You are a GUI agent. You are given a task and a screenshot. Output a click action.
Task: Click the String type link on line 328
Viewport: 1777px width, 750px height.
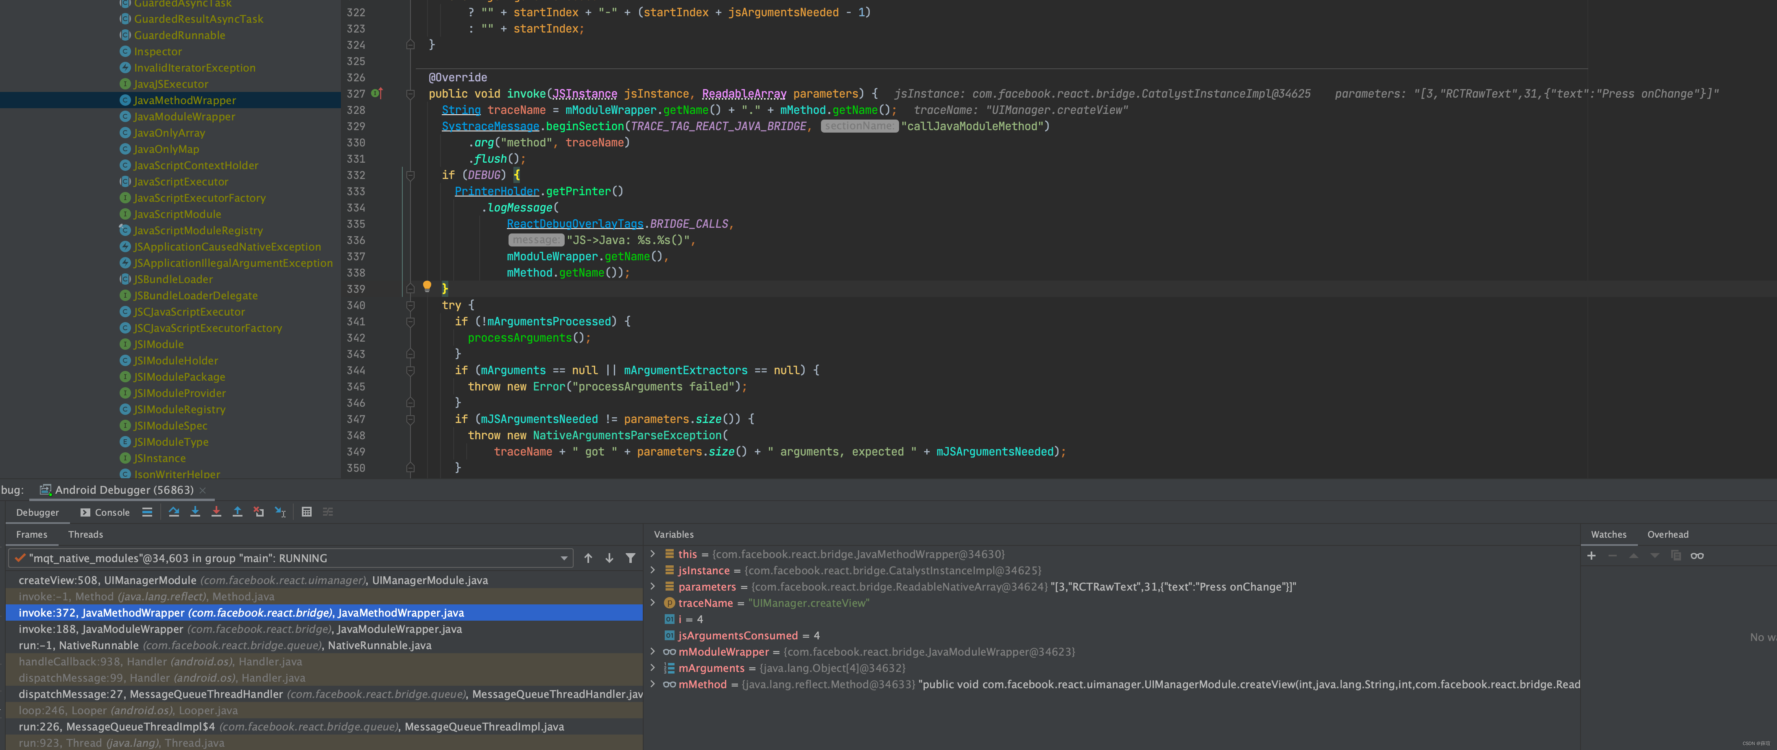coord(461,110)
